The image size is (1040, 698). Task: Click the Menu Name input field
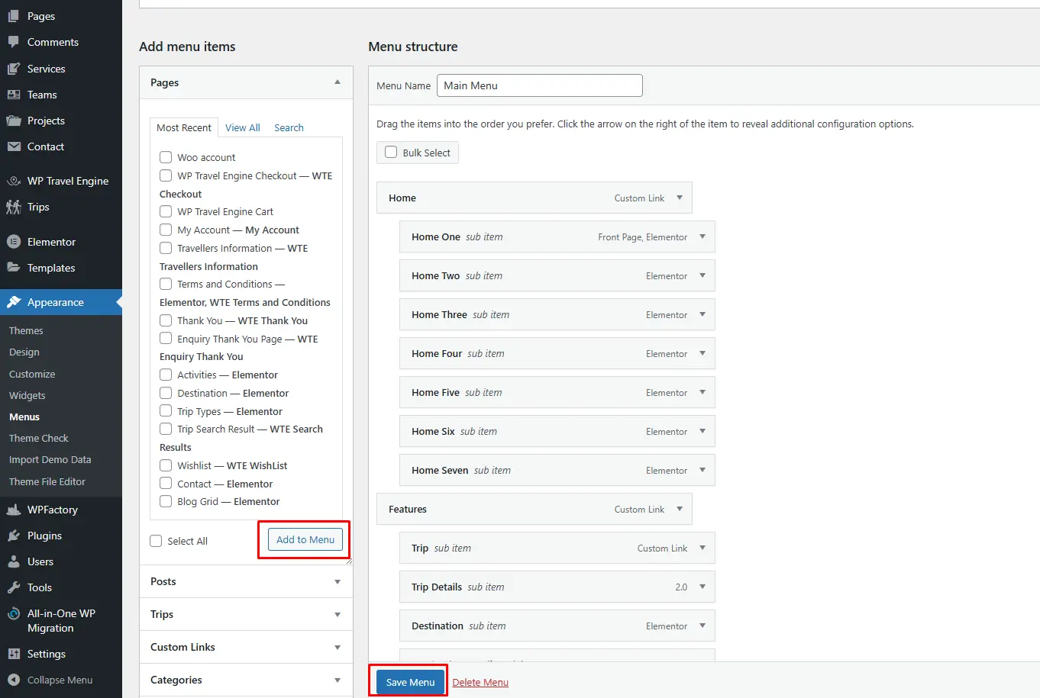point(540,85)
